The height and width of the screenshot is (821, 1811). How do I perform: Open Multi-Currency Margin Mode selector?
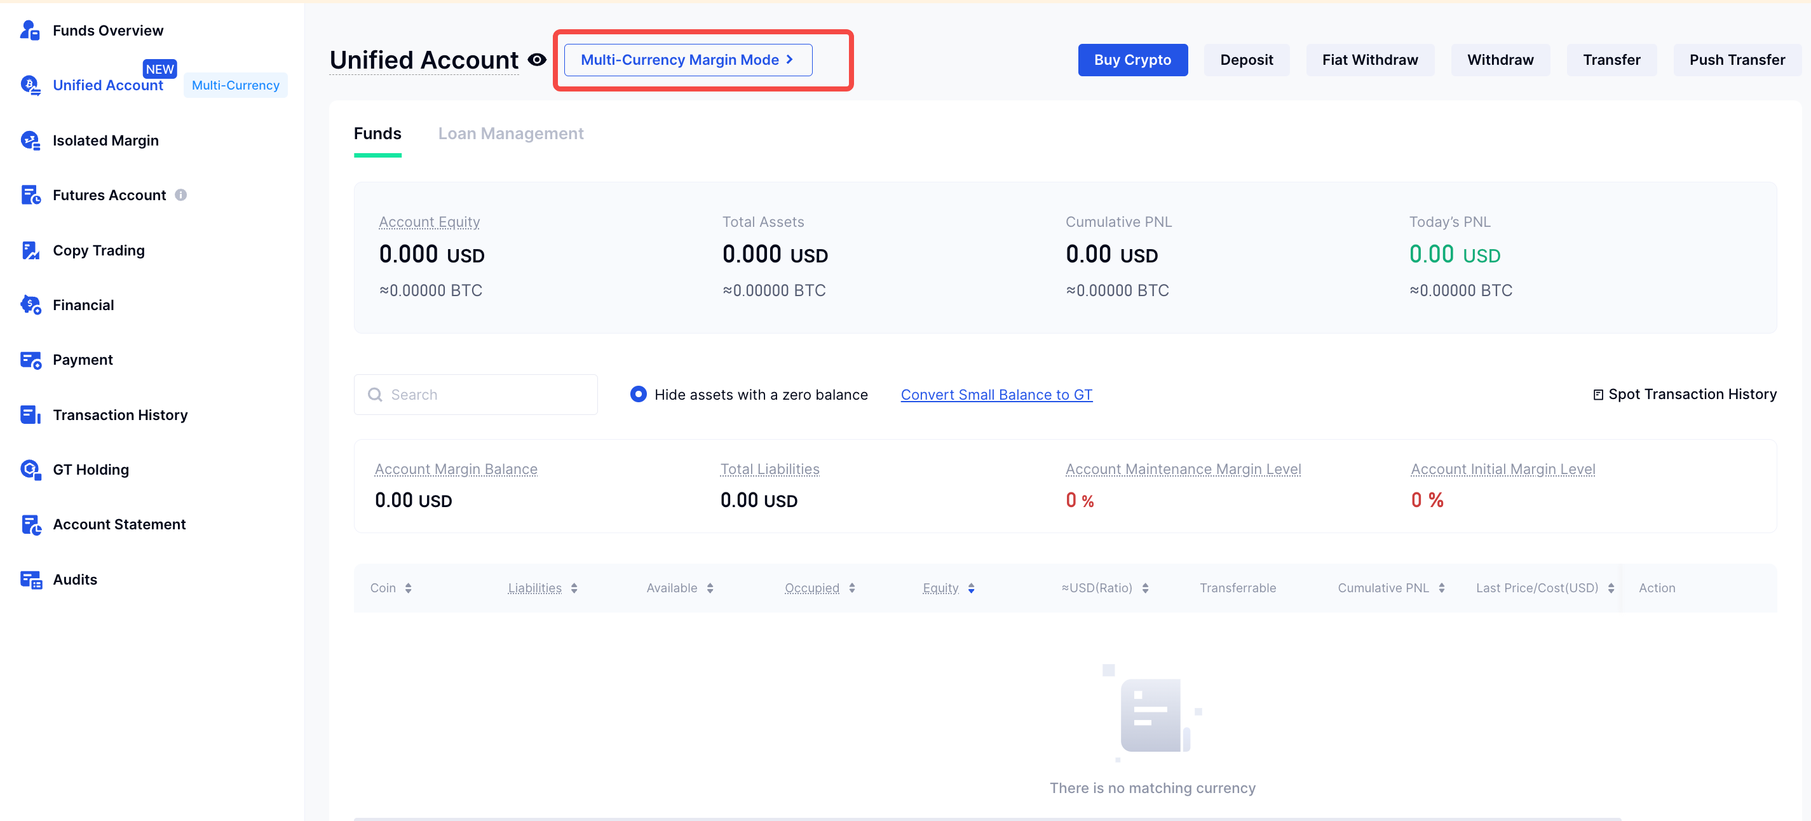point(687,60)
